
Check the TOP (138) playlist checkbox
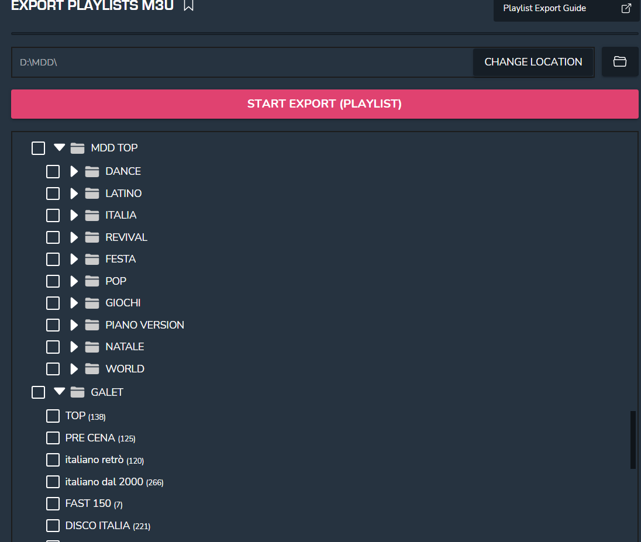(x=53, y=416)
